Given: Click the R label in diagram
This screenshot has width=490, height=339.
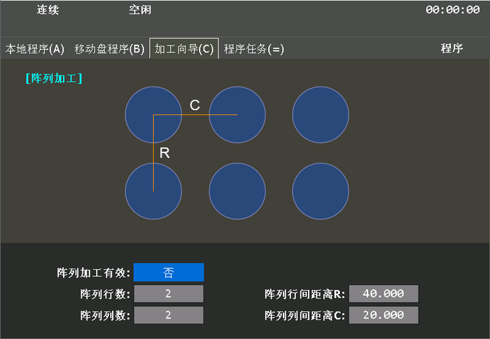Looking at the screenshot, I should [x=164, y=153].
